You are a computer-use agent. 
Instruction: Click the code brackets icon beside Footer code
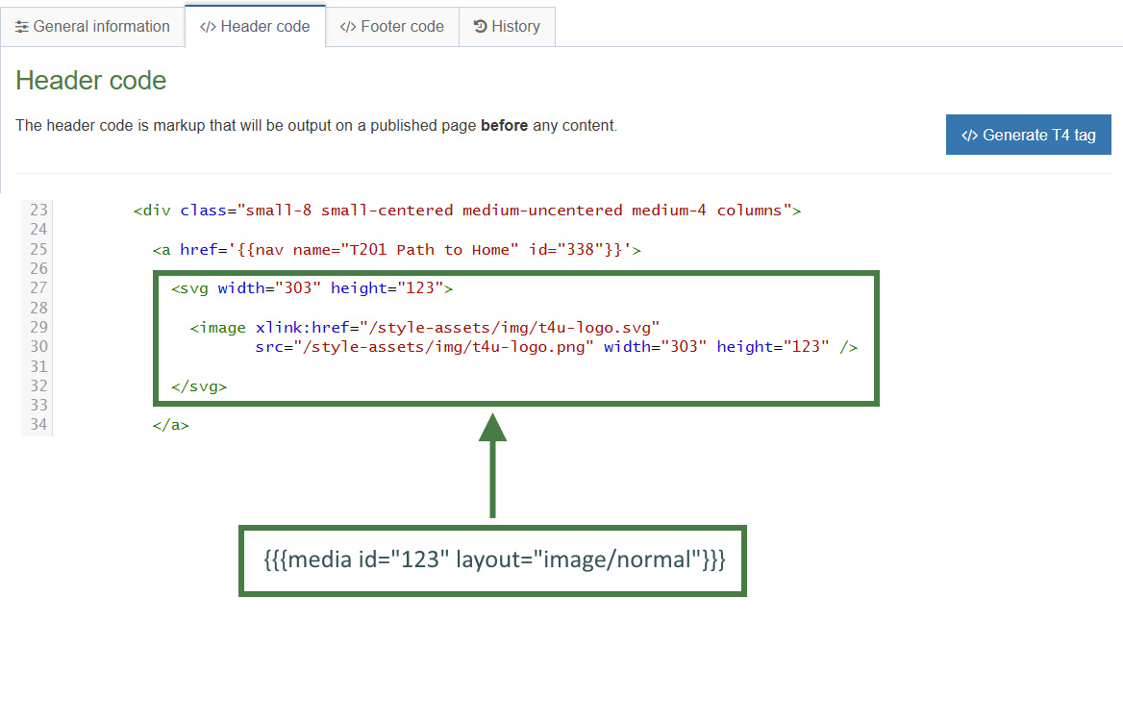pyautogui.click(x=348, y=27)
